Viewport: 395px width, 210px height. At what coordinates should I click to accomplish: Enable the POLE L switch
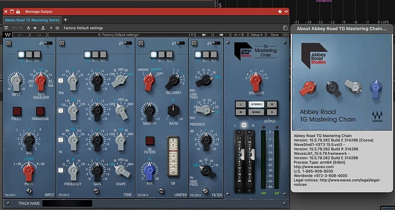[17, 112]
